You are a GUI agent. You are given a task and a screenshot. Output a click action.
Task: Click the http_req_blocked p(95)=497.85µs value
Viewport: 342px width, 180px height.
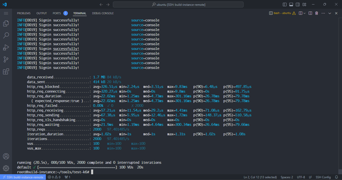pyautogui.click(x=237, y=87)
